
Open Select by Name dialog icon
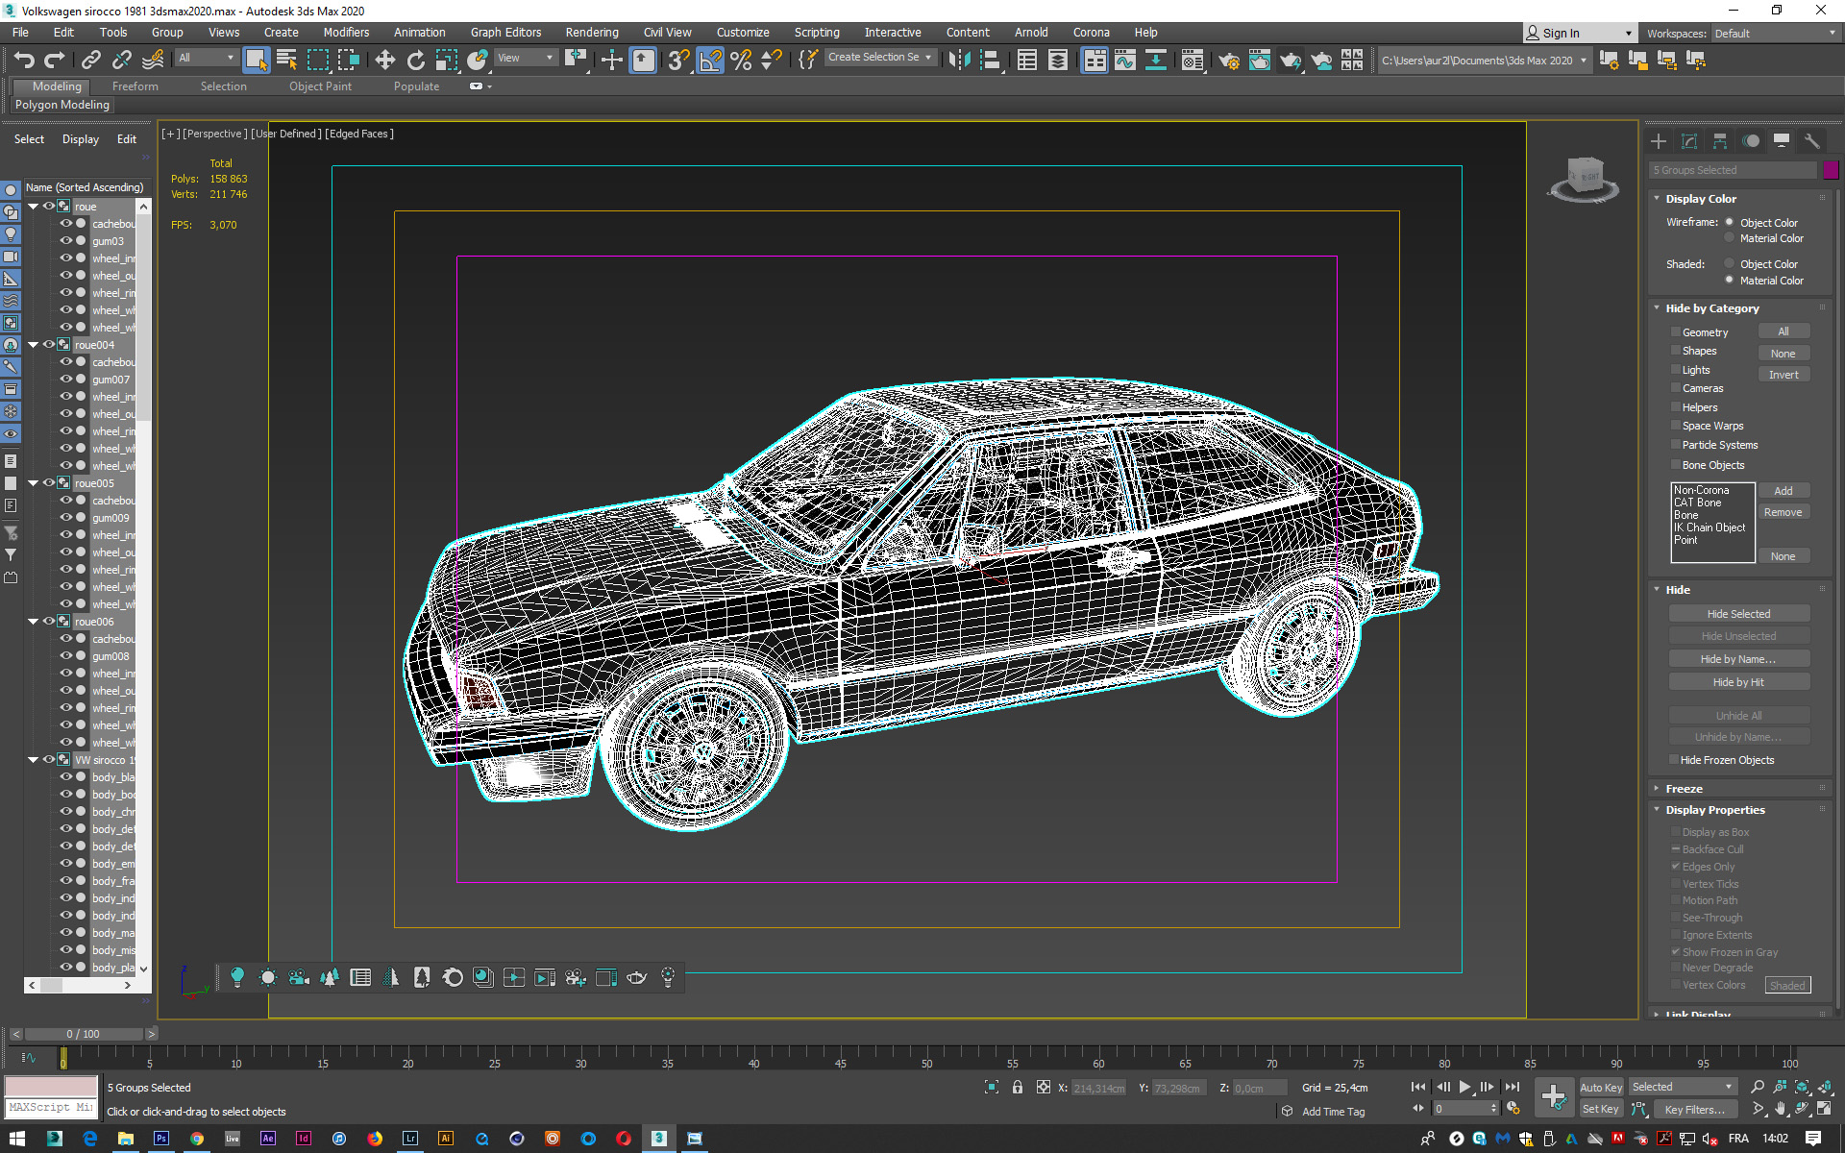pos(286,61)
